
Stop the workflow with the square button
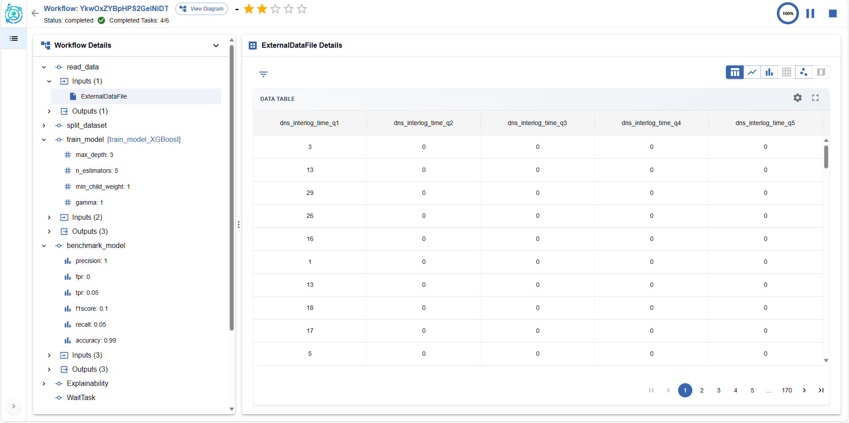pos(832,14)
